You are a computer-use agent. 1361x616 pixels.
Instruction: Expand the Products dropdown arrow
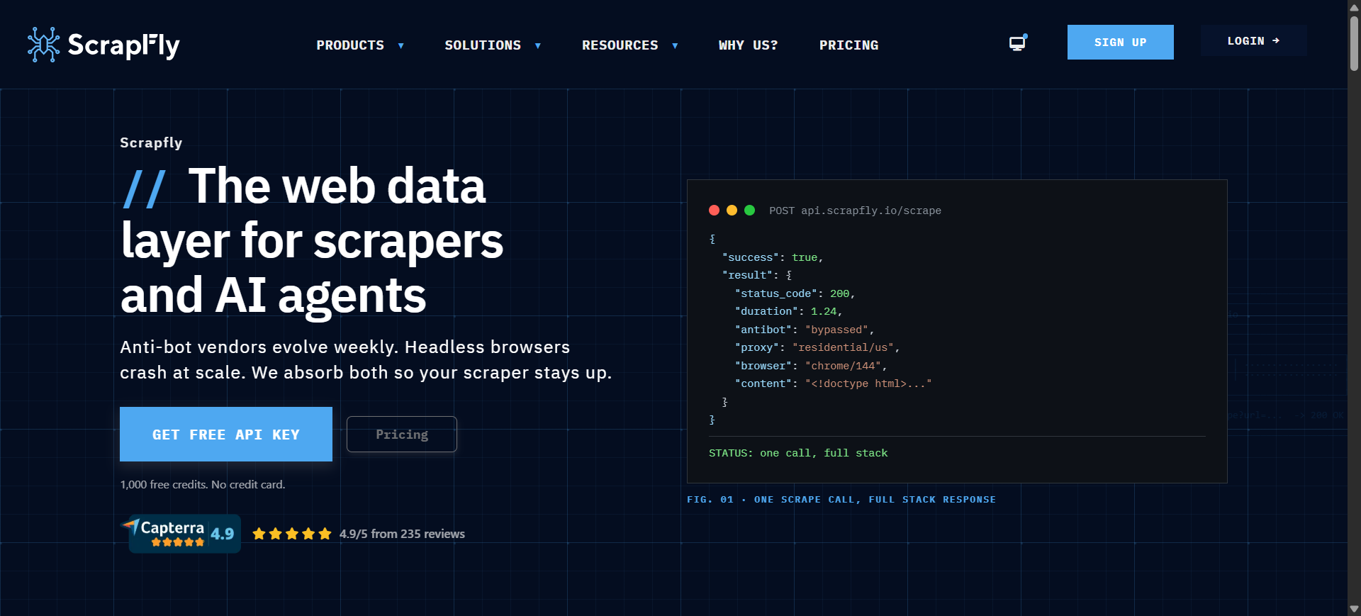[x=401, y=45]
